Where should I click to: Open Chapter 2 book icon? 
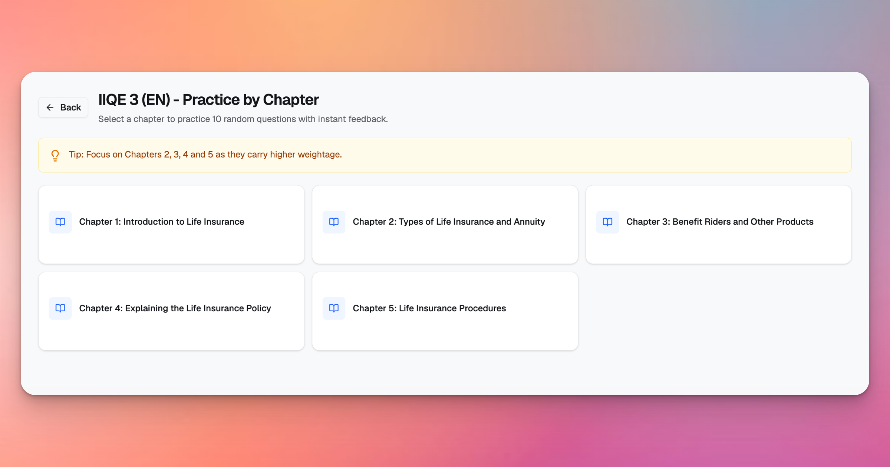pyautogui.click(x=334, y=222)
